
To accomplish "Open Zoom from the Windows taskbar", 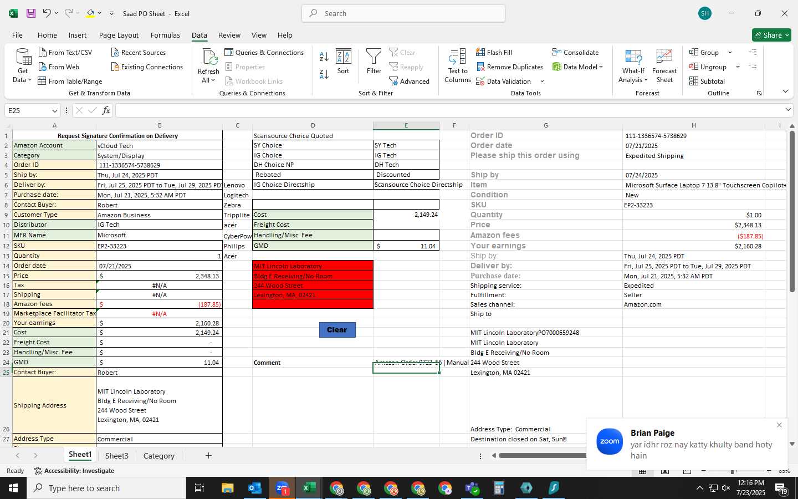I will [x=282, y=488].
